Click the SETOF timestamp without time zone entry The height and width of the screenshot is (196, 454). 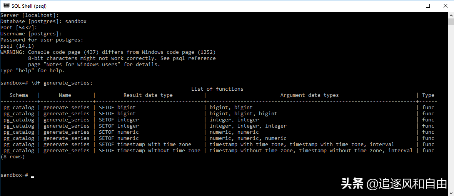(149, 151)
